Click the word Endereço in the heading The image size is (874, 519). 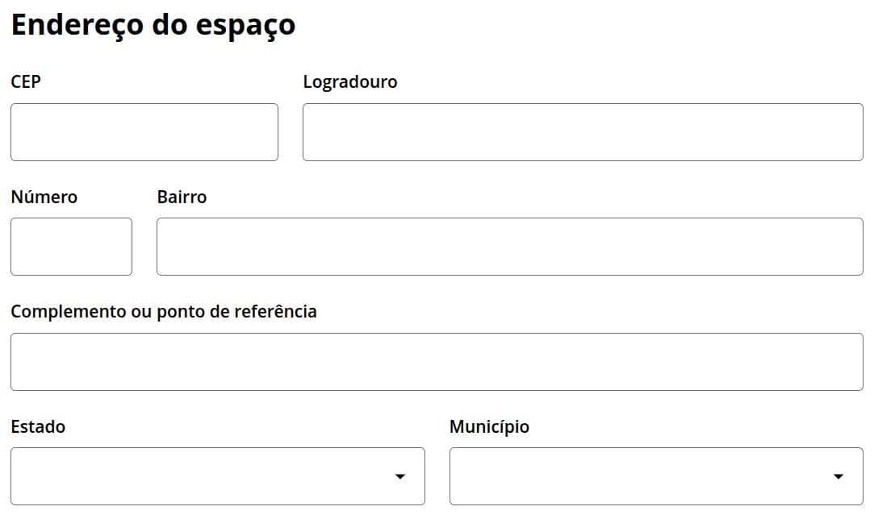pyautogui.click(x=77, y=26)
